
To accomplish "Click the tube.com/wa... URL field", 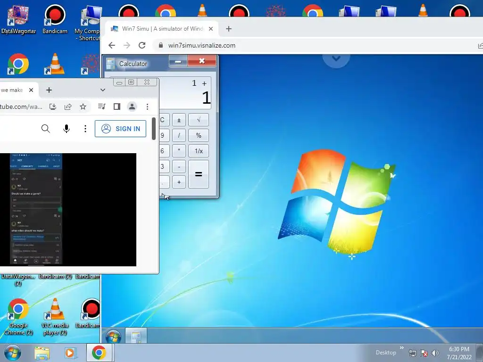I will [22, 107].
